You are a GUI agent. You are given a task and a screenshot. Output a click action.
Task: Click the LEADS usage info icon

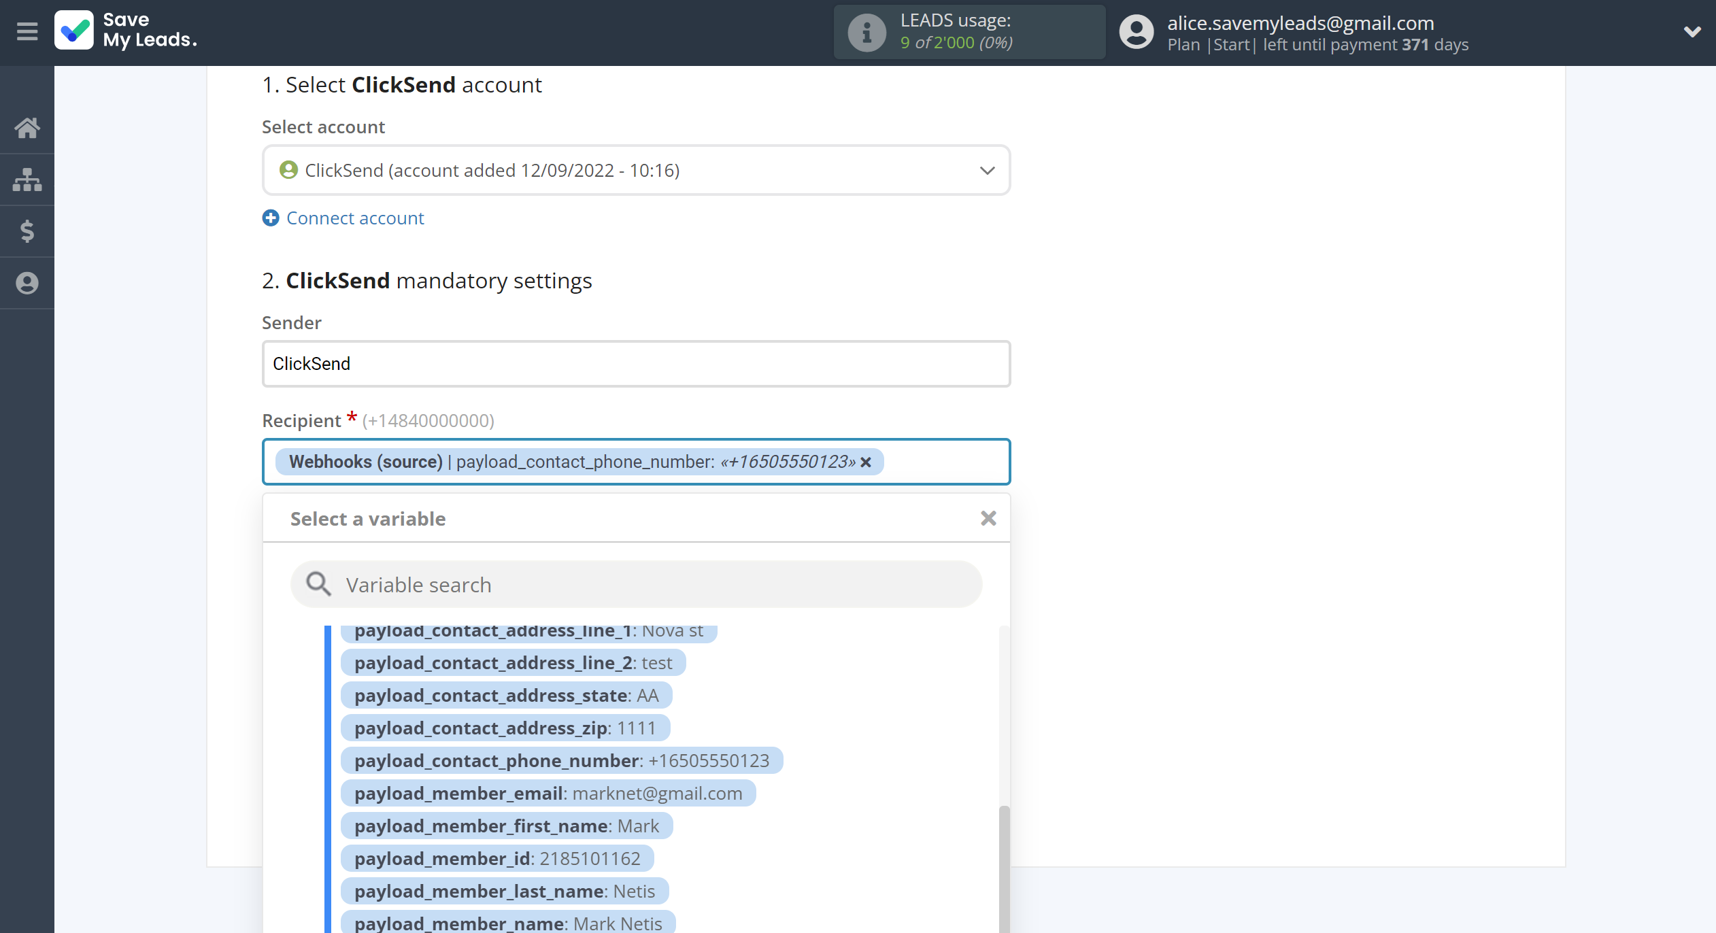867,32
